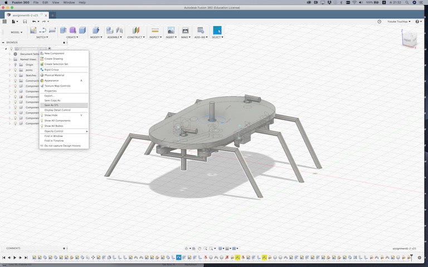Screen dimensions: 428x267
Task: Open the SKETCH dropdown menu
Action: click(42, 37)
